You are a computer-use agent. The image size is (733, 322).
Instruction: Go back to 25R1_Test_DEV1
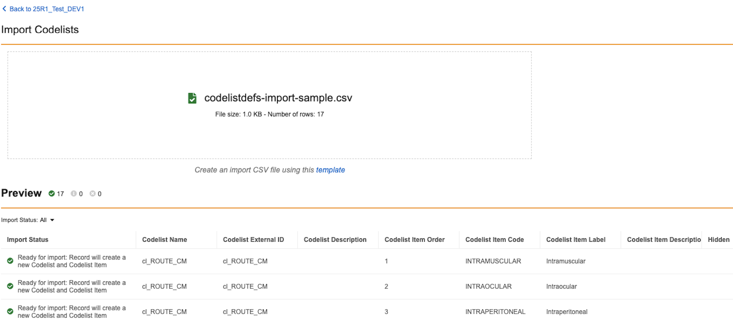[47, 9]
